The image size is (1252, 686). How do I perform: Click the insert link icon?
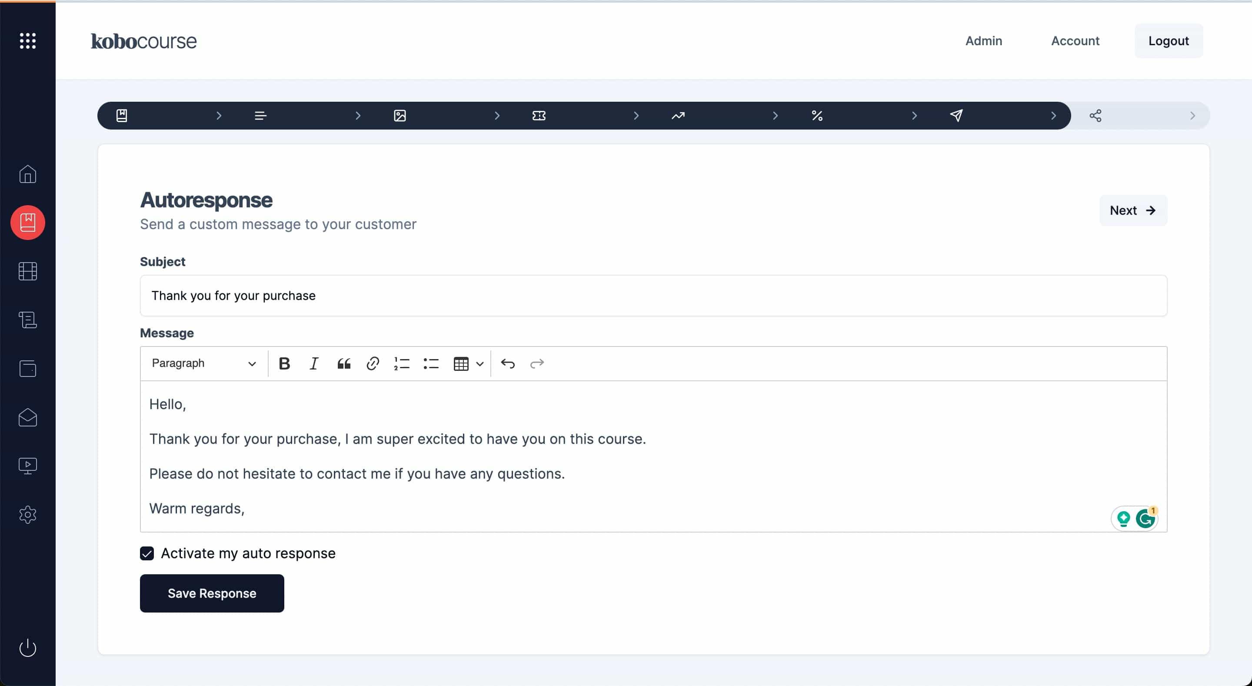(373, 364)
